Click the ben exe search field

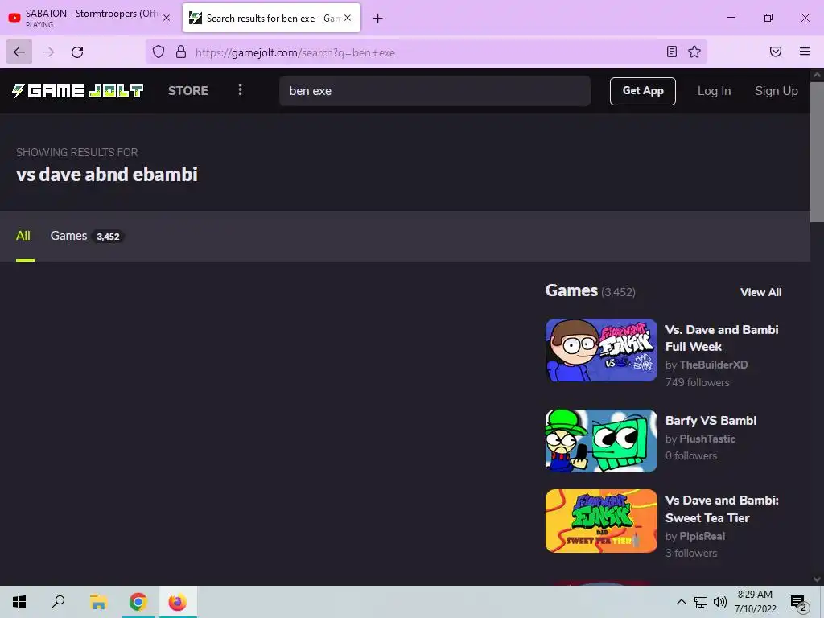435,91
